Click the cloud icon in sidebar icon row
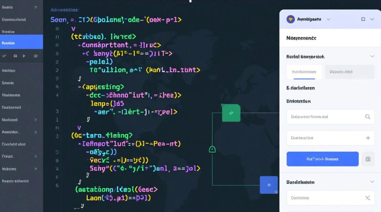This screenshot has height=212, width=381. tap(35, 56)
